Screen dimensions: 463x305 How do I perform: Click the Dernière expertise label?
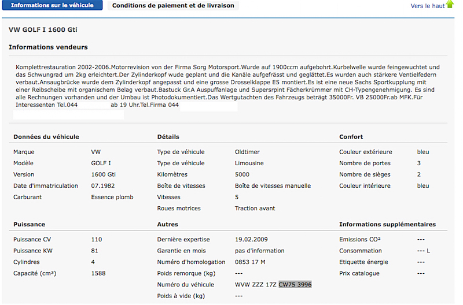tap(183, 239)
